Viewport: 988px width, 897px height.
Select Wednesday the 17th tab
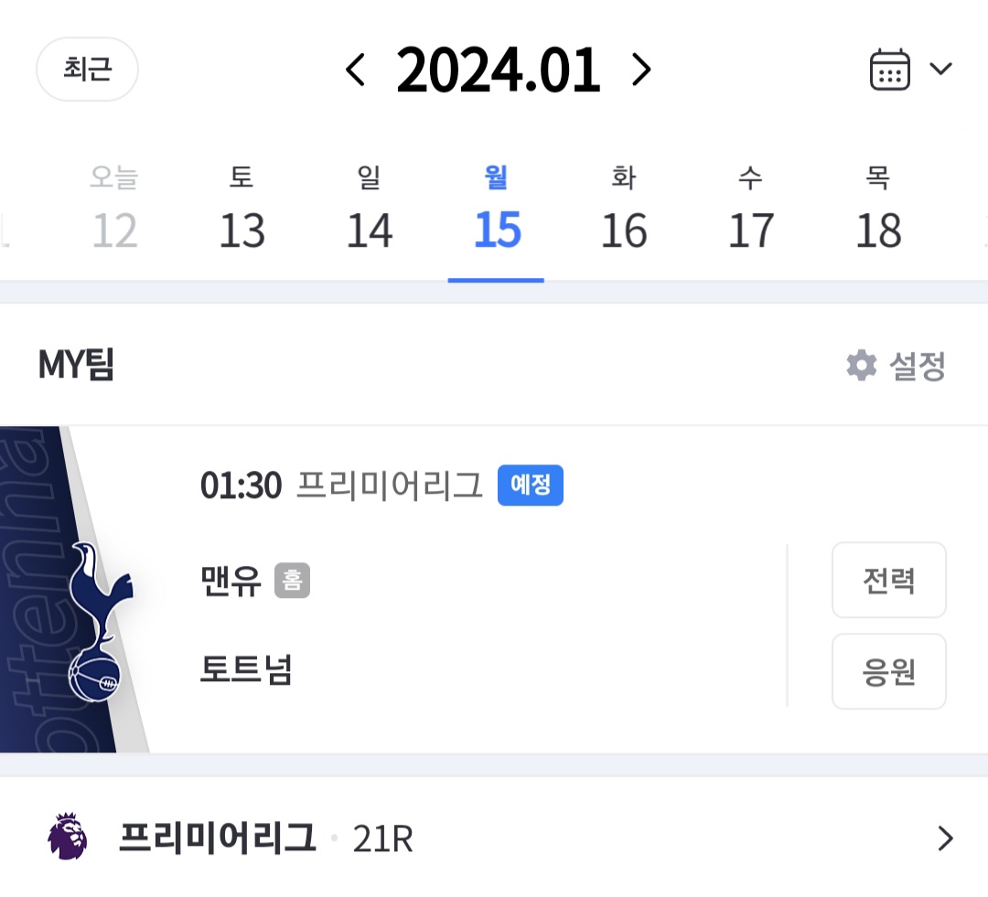[751, 208]
